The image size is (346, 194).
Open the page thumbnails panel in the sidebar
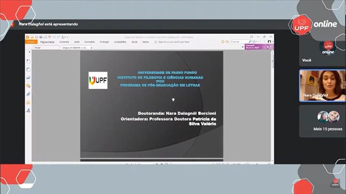coord(28,70)
